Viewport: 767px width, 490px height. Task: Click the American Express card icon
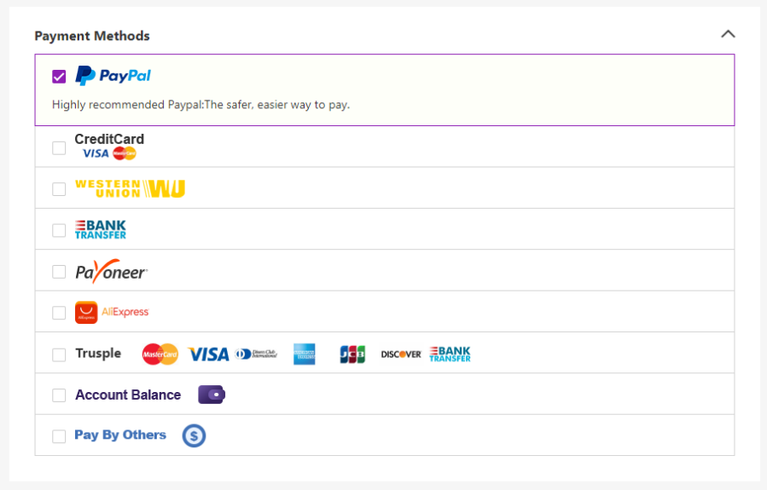[x=305, y=354]
